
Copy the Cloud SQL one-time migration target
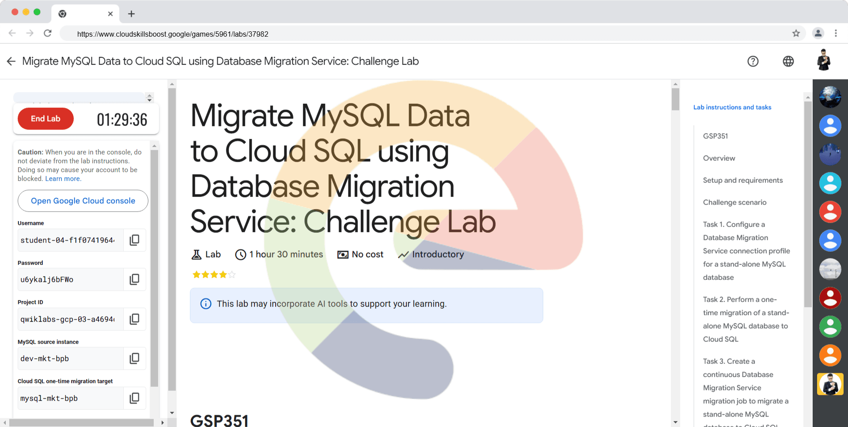[x=134, y=398]
